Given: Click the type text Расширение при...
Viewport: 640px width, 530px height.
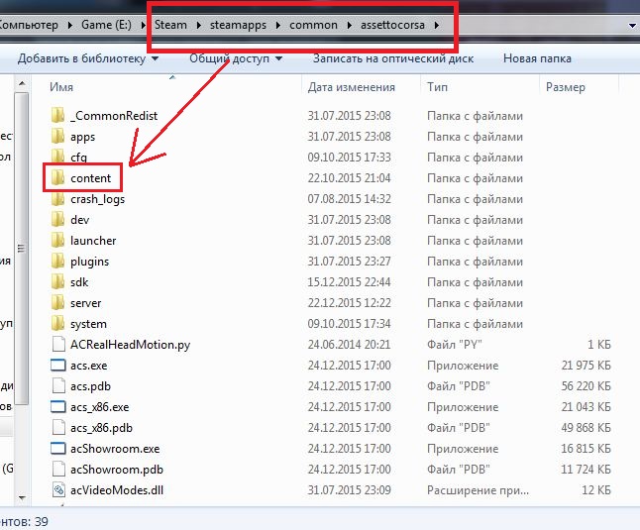Looking at the screenshot, I should point(478,490).
